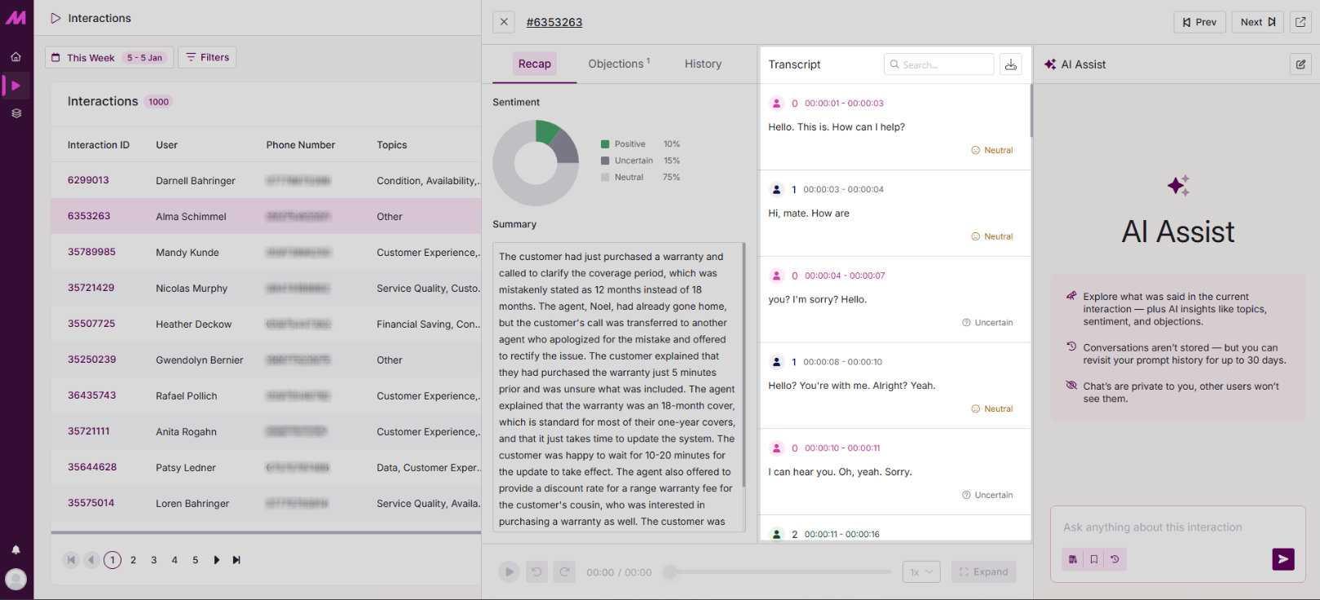The image size is (1320, 600).
Task: Switch to the Recap tab
Action: [535, 64]
